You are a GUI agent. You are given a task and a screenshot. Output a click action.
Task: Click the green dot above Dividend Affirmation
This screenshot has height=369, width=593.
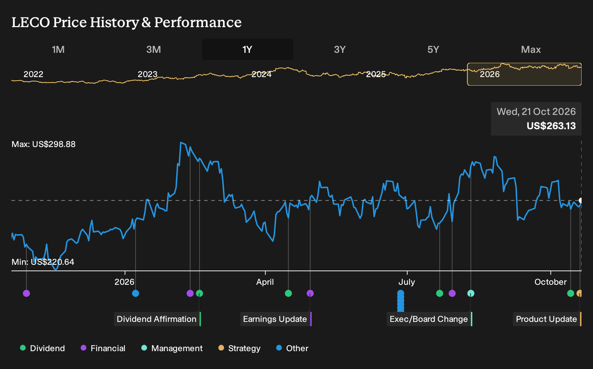point(199,293)
